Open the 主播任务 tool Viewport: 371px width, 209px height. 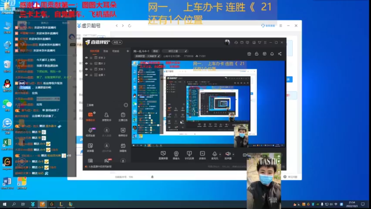click(x=123, y=117)
